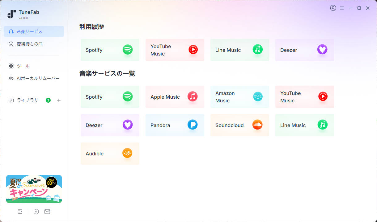Open Line Music card under 利用履歴
377x222 pixels.
tap(240, 50)
